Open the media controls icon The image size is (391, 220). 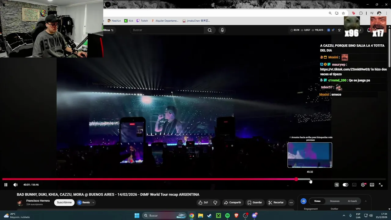pos(372,13)
